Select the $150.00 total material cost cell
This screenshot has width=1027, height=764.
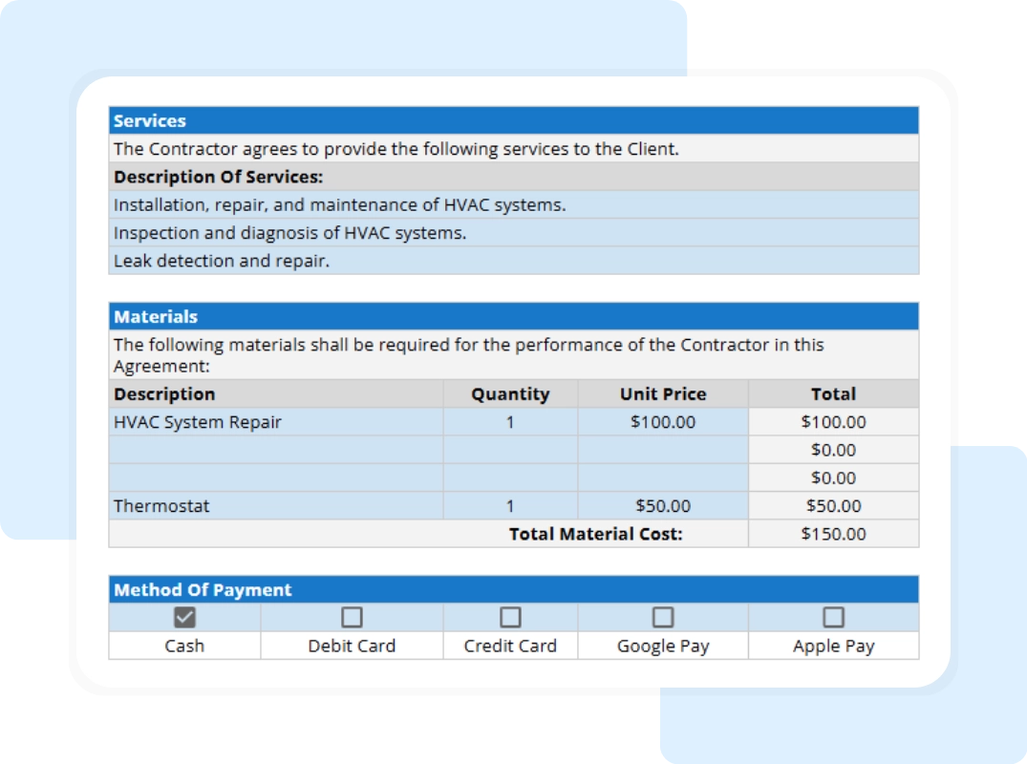pyautogui.click(x=833, y=534)
